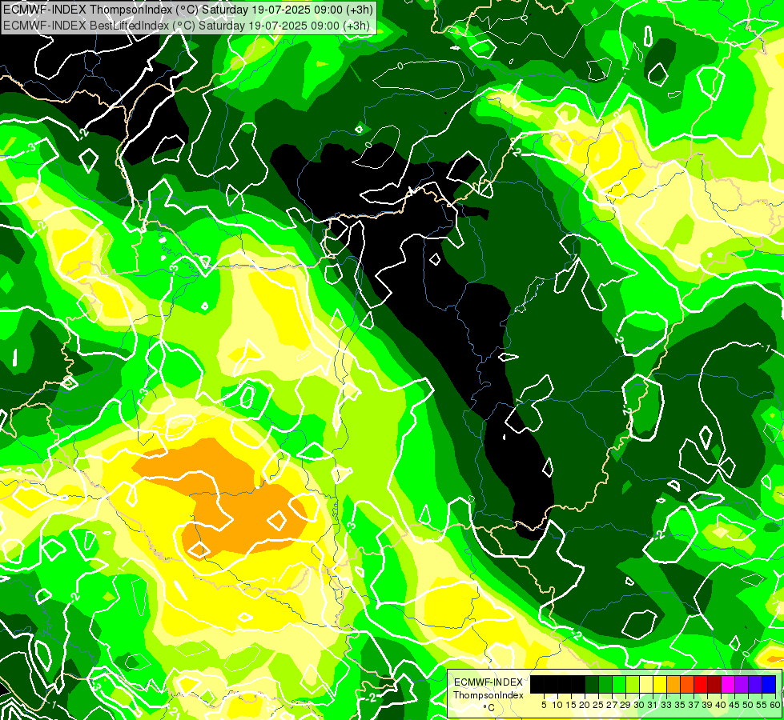The image size is (784, 720).
Task: Pick the magenta legend swatch (40–45)
Action: coord(728,684)
